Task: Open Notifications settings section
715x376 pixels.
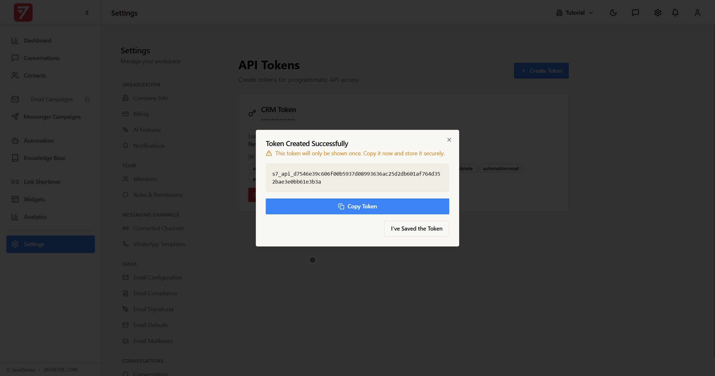Action: [162, 146]
